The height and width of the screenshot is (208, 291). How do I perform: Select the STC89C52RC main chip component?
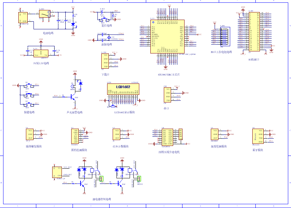[167, 37]
